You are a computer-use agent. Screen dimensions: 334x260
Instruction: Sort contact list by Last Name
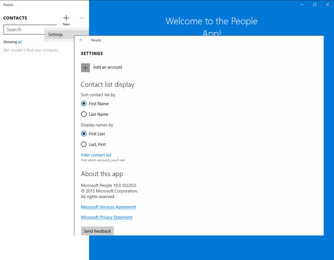pos(84,115)
